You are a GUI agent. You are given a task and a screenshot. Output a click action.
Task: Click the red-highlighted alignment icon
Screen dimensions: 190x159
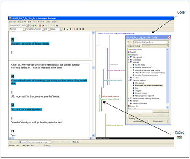74,29
